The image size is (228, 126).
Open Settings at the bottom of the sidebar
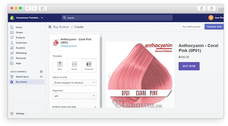(20, 113)
